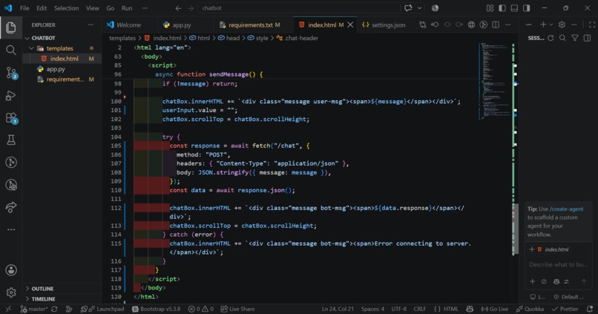Open the Manage gear in activity bar
The image size is (598, 314).
(x=11, y=292)
